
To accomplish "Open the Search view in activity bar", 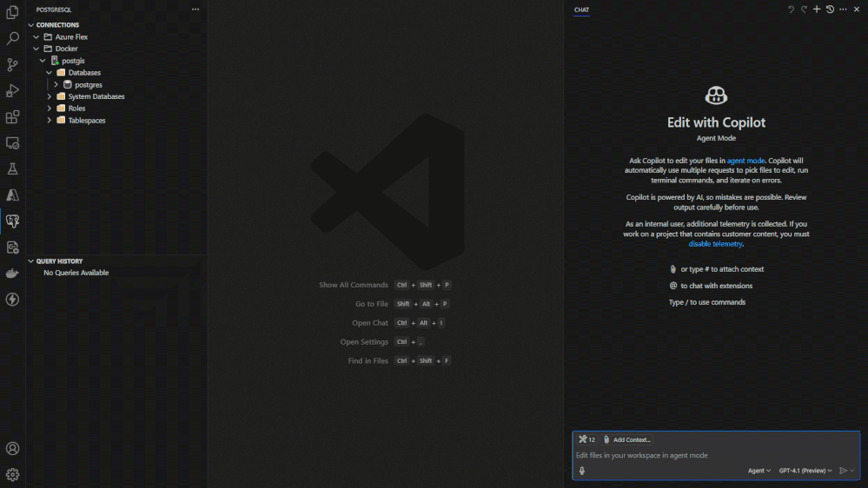I will coord(12,38).
